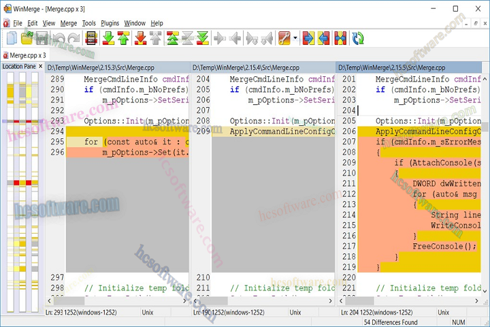The width and height of the screenshot is (490, 327).
Task: Minimize the inner document window
Action: pos(466,23)
